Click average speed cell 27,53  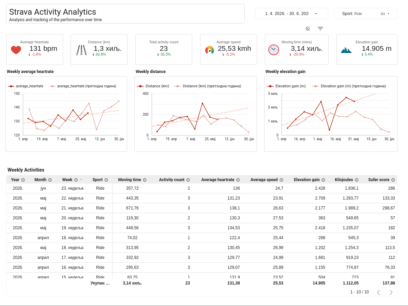coord(278,218)
